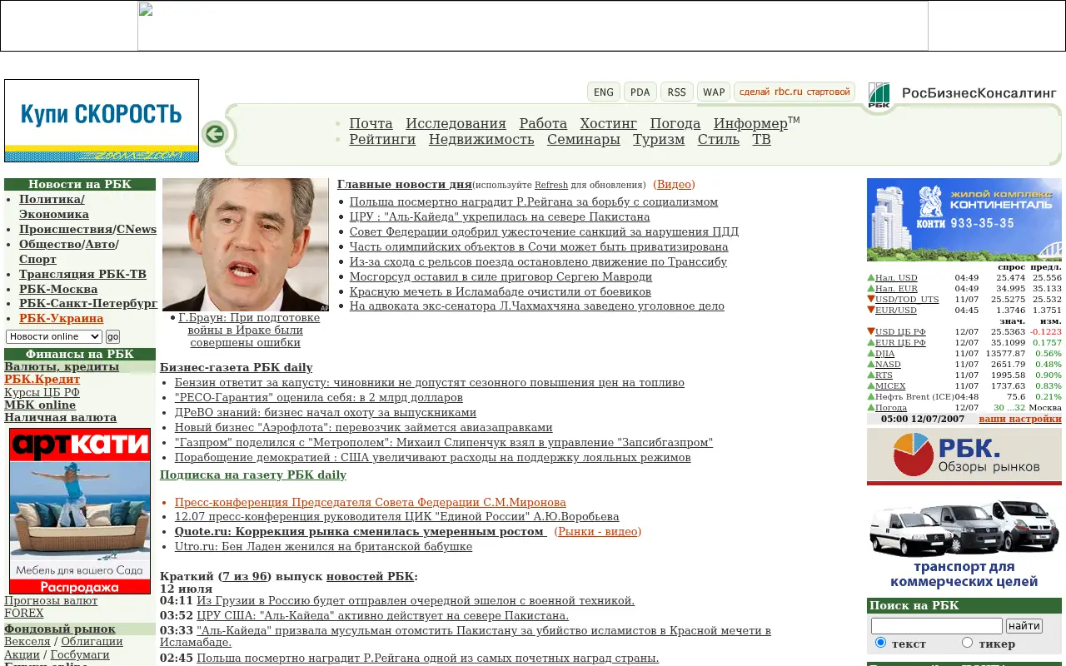Click the RBC РосБизнесКонсалтинг logo

962,95
